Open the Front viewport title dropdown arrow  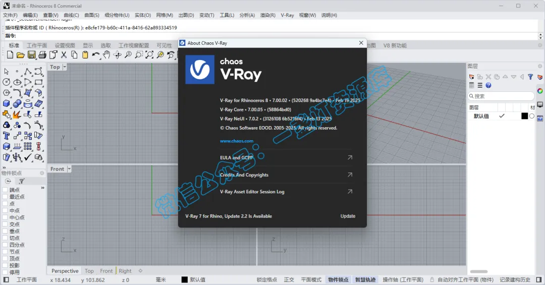(x=69, y=169)
